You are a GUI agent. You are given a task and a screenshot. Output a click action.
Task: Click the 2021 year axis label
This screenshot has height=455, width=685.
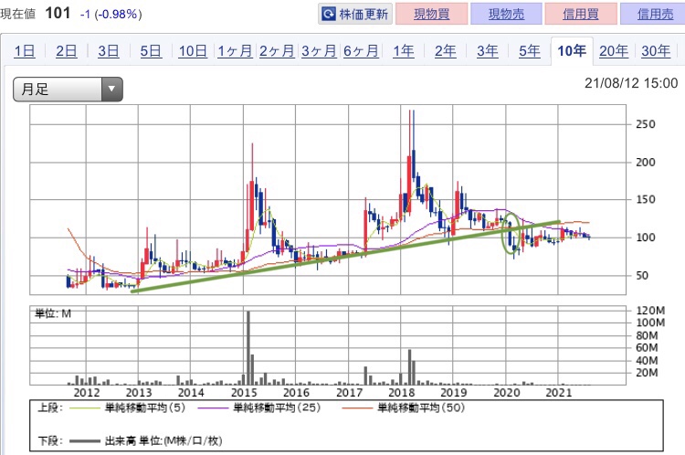(559, 393)
